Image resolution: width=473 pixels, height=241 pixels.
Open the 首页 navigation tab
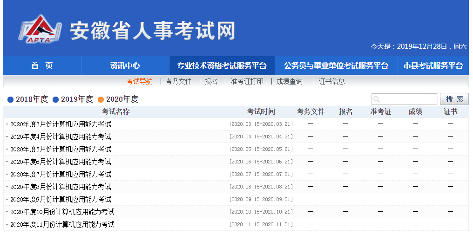click(x=42, y=65)
